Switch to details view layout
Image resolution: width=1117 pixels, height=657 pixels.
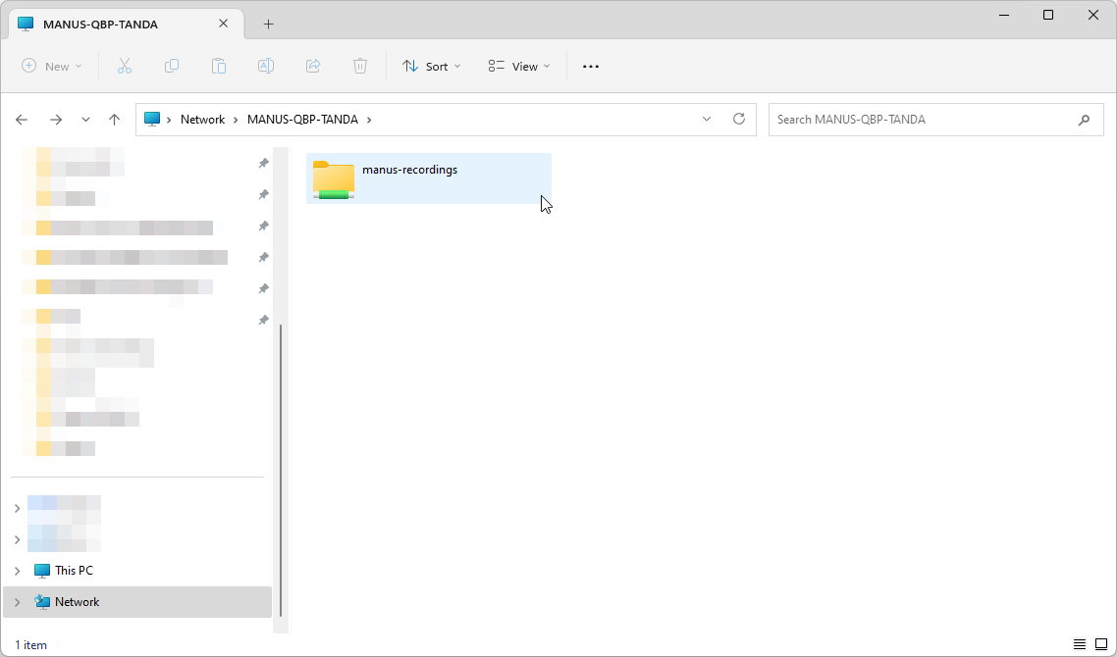1080,644
